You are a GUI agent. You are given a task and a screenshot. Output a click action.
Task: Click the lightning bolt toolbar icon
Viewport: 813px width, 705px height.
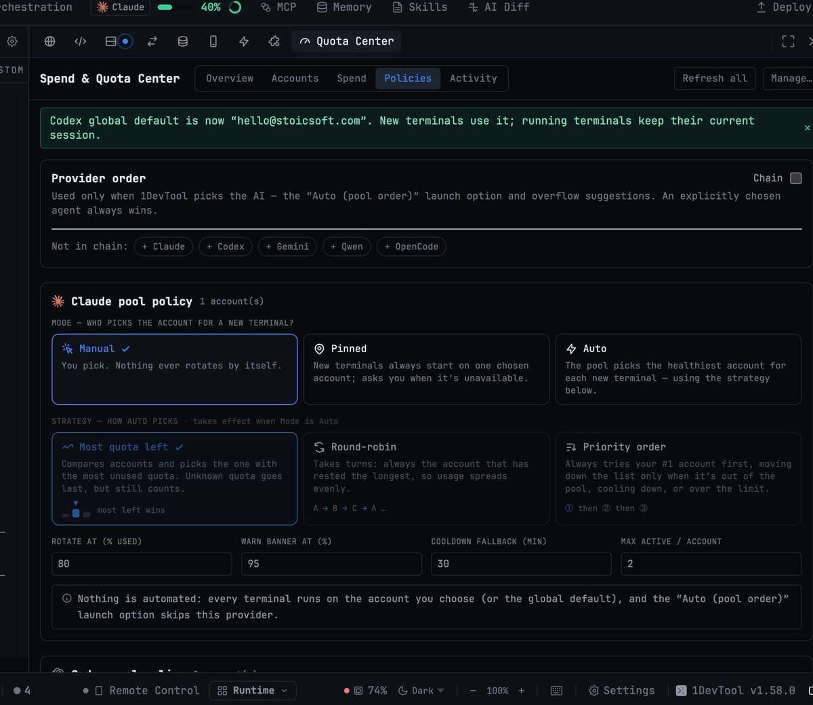[244, 41]
